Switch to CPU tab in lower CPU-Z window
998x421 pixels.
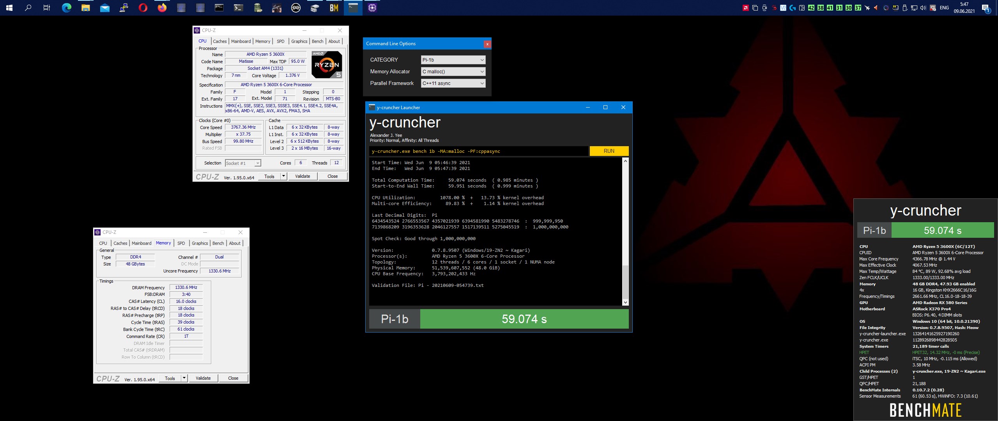103,243
